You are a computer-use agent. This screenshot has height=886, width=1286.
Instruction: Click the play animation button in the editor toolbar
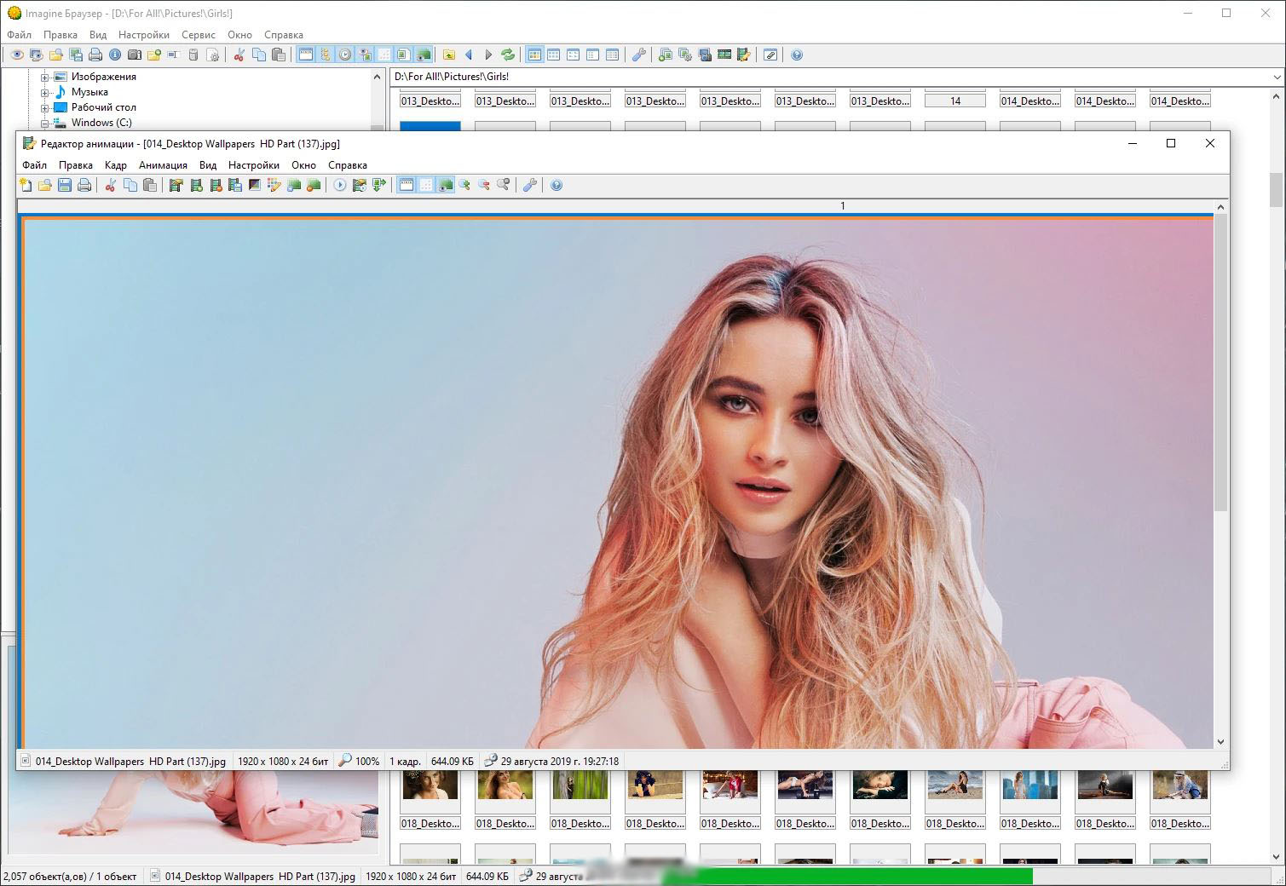(x=340, y=185)
